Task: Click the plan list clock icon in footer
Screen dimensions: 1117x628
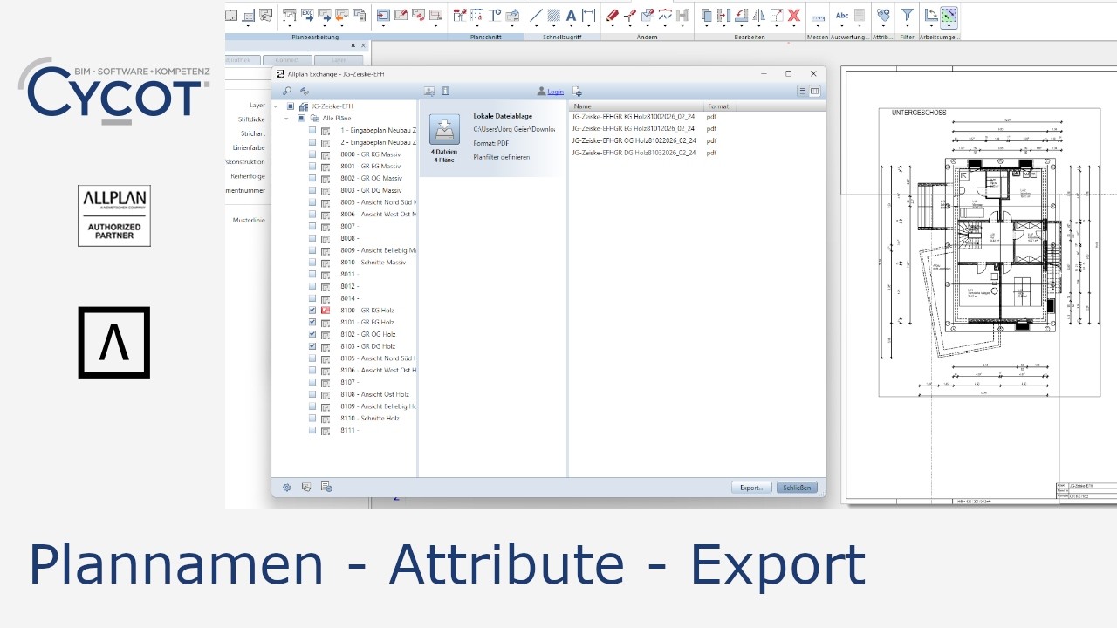Action: coord(326,487)
